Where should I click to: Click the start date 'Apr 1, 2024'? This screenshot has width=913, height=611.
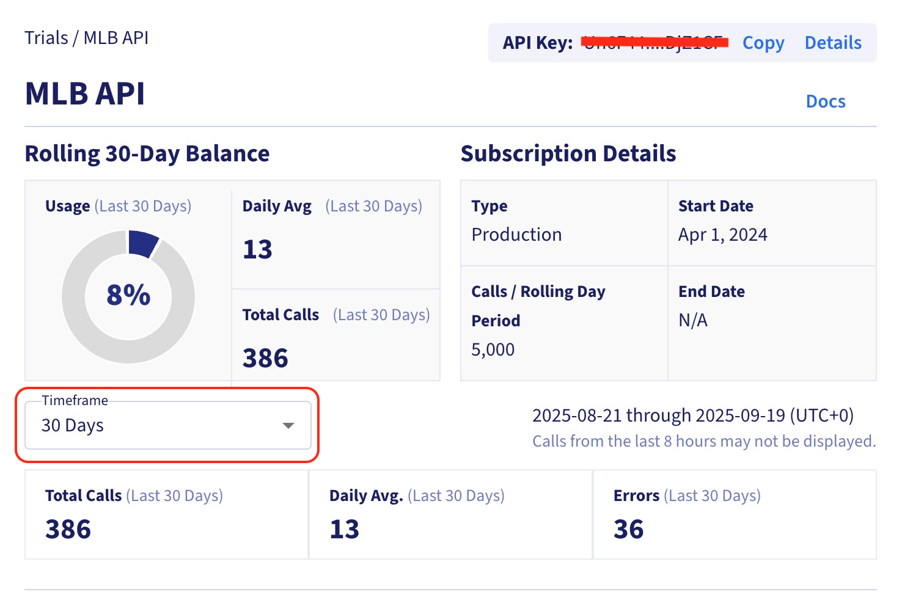(x=723, y=235)
